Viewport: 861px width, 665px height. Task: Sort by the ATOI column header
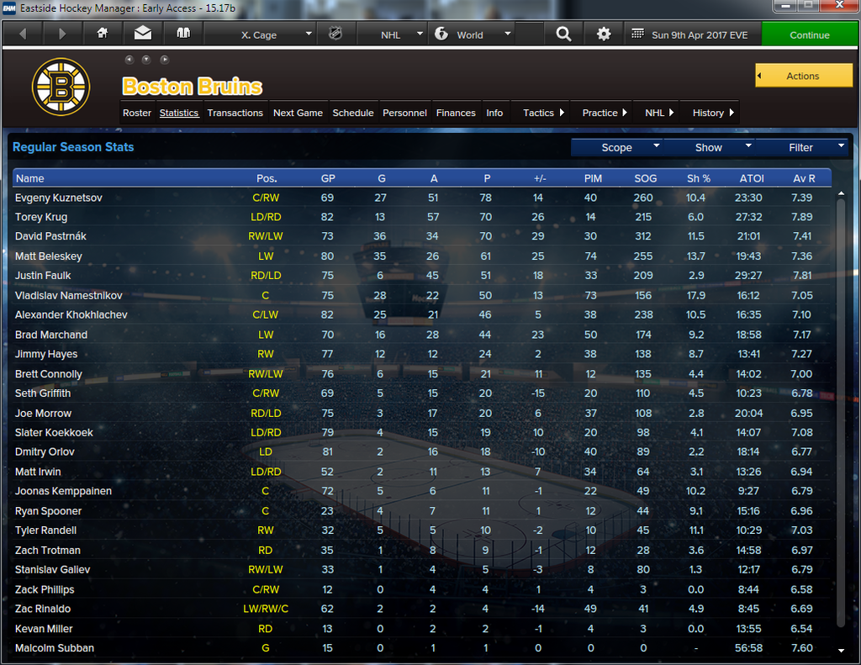pyautogui.click(x=752, y=178)
